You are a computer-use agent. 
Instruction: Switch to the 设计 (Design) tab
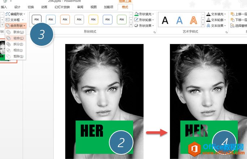(x=17, y=7)
